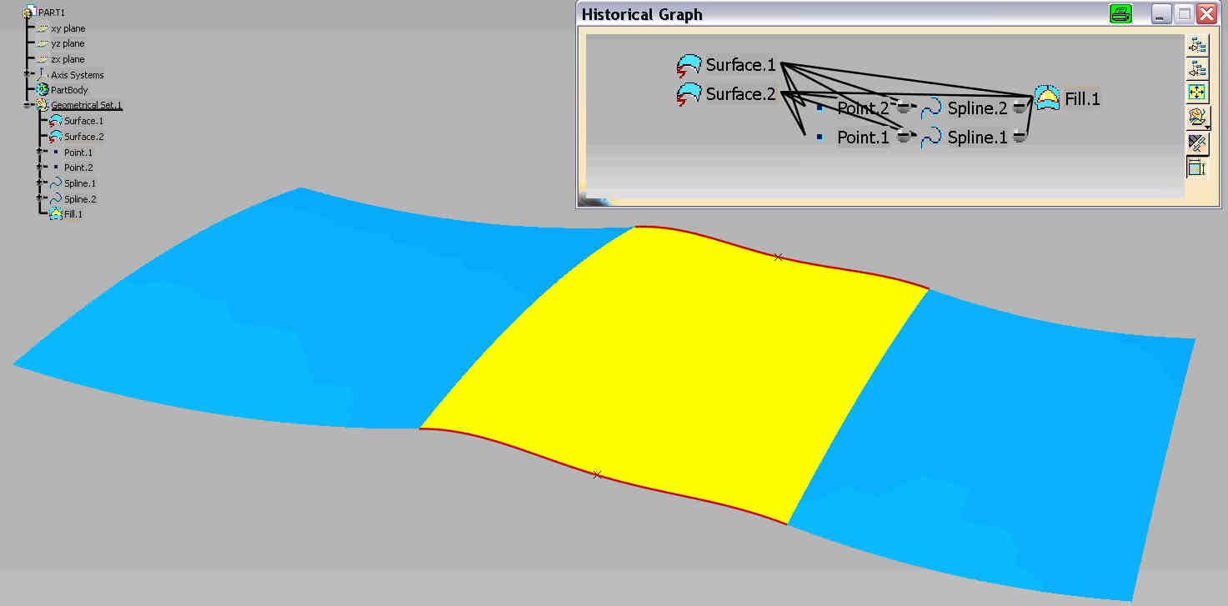Select the Point.1 square icon in Historical Graph
This screenshot has width=1228, height=606.
pyautogui.click(x=820, y=136)
